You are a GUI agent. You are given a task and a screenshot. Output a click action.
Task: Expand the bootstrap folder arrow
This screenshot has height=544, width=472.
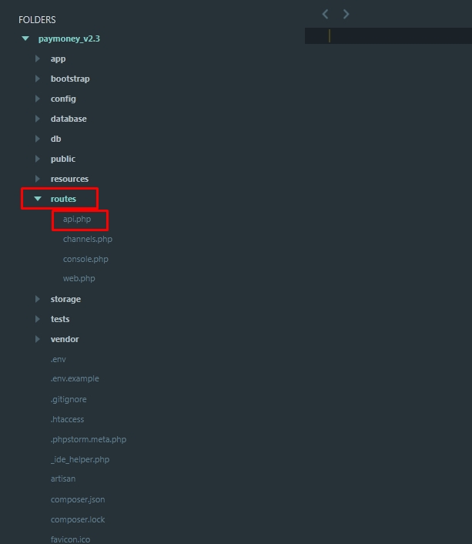click(x=38, y=79)
